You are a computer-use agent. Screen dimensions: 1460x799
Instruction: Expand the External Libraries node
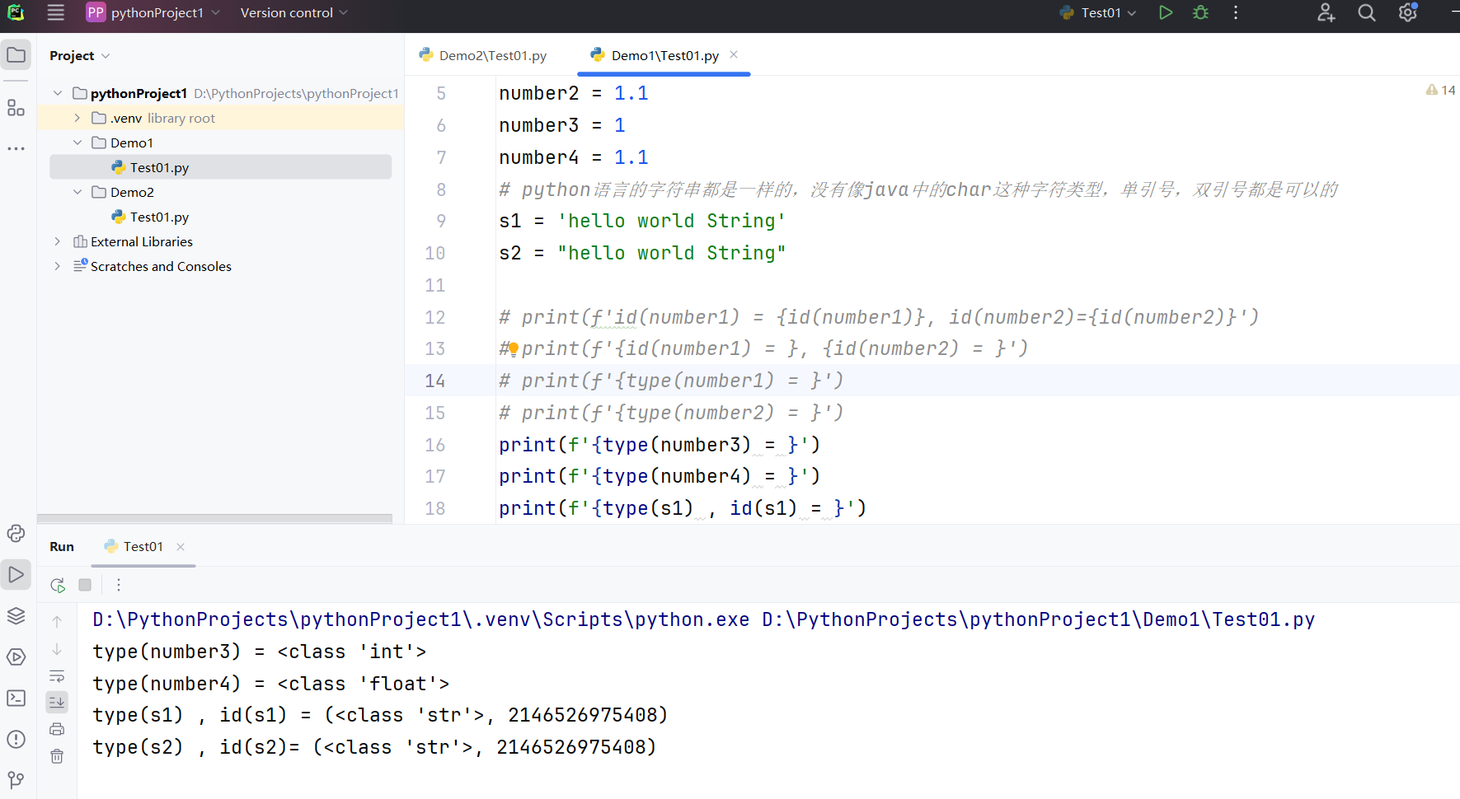[x=56, y=241]
